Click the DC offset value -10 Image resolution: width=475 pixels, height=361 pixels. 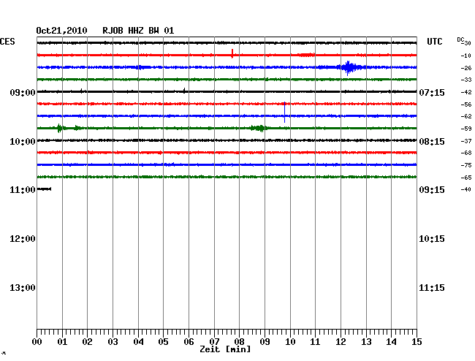point(466,56)
